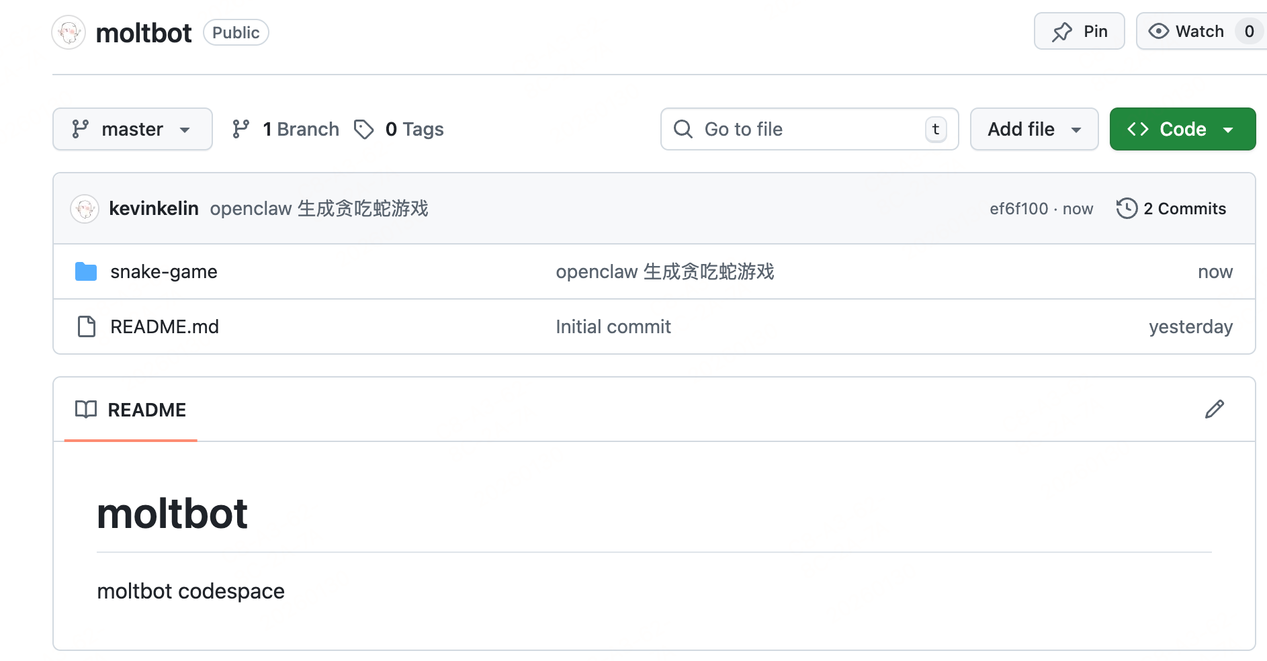The height and width of the screenshot is (661, 1267).
Task: Pin the moltbot repository
Action: point(1079,32)
